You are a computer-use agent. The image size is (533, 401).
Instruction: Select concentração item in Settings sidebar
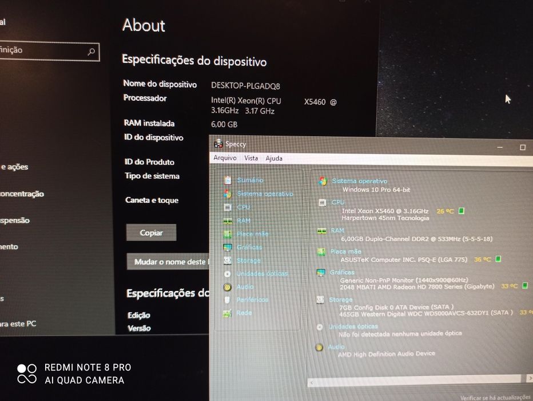click(22, 194)
